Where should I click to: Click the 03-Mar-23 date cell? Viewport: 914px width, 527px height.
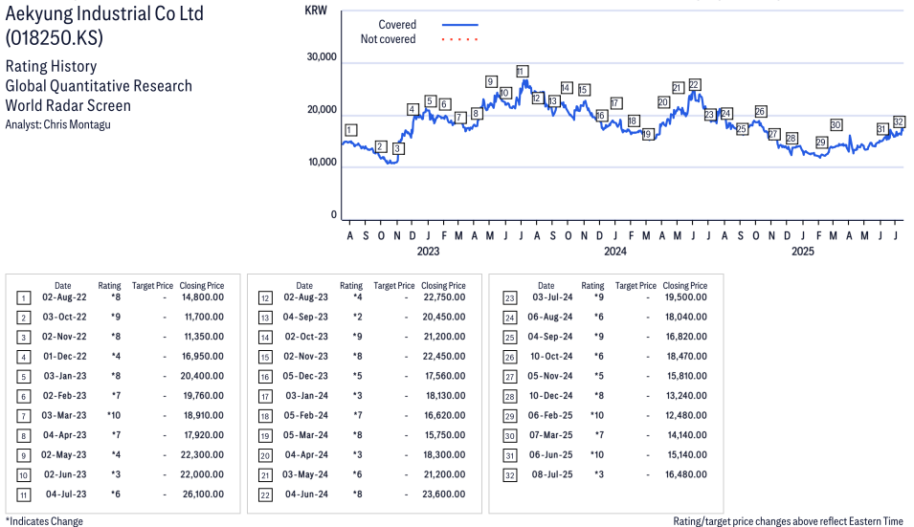63,415
